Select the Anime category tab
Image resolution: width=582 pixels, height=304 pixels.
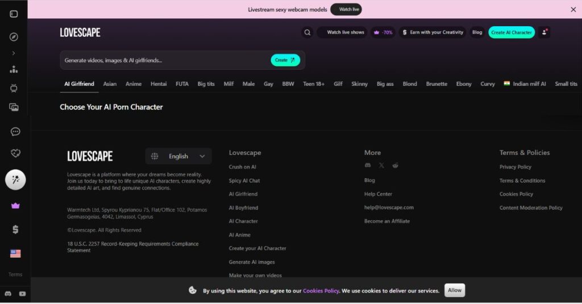click(x=134, y=84)
